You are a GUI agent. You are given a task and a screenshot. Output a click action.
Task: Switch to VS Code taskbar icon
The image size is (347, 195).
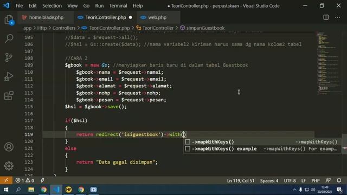56,190
